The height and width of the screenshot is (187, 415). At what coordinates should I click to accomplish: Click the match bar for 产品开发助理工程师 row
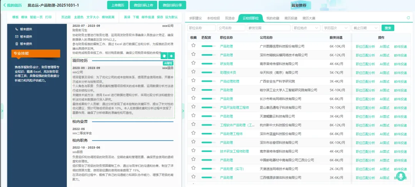click(x=208, y=108)
